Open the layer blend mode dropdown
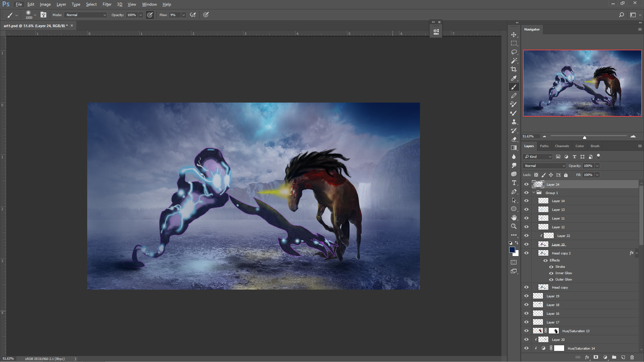Screen dimensions: 644x362 pos(544,166)
